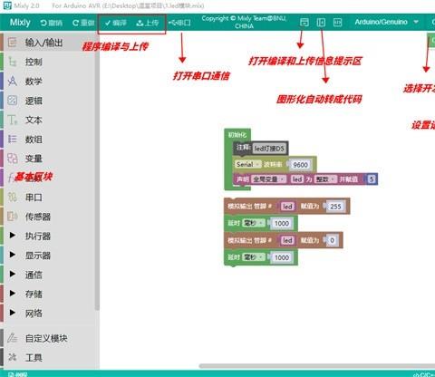
Task: Click the 255 value field
Action: (x=335, y=207)
